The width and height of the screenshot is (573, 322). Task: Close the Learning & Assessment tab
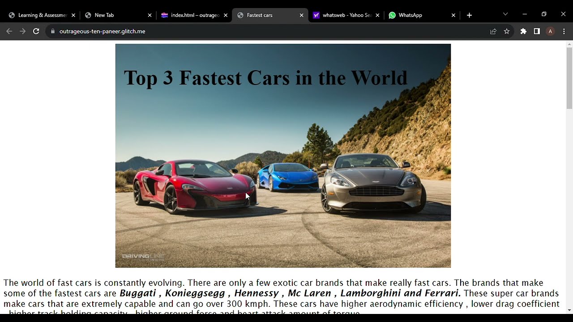pos(73,15)
